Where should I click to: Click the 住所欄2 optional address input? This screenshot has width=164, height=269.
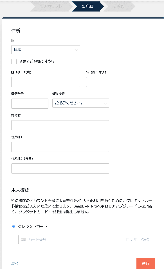coord(60,168)
